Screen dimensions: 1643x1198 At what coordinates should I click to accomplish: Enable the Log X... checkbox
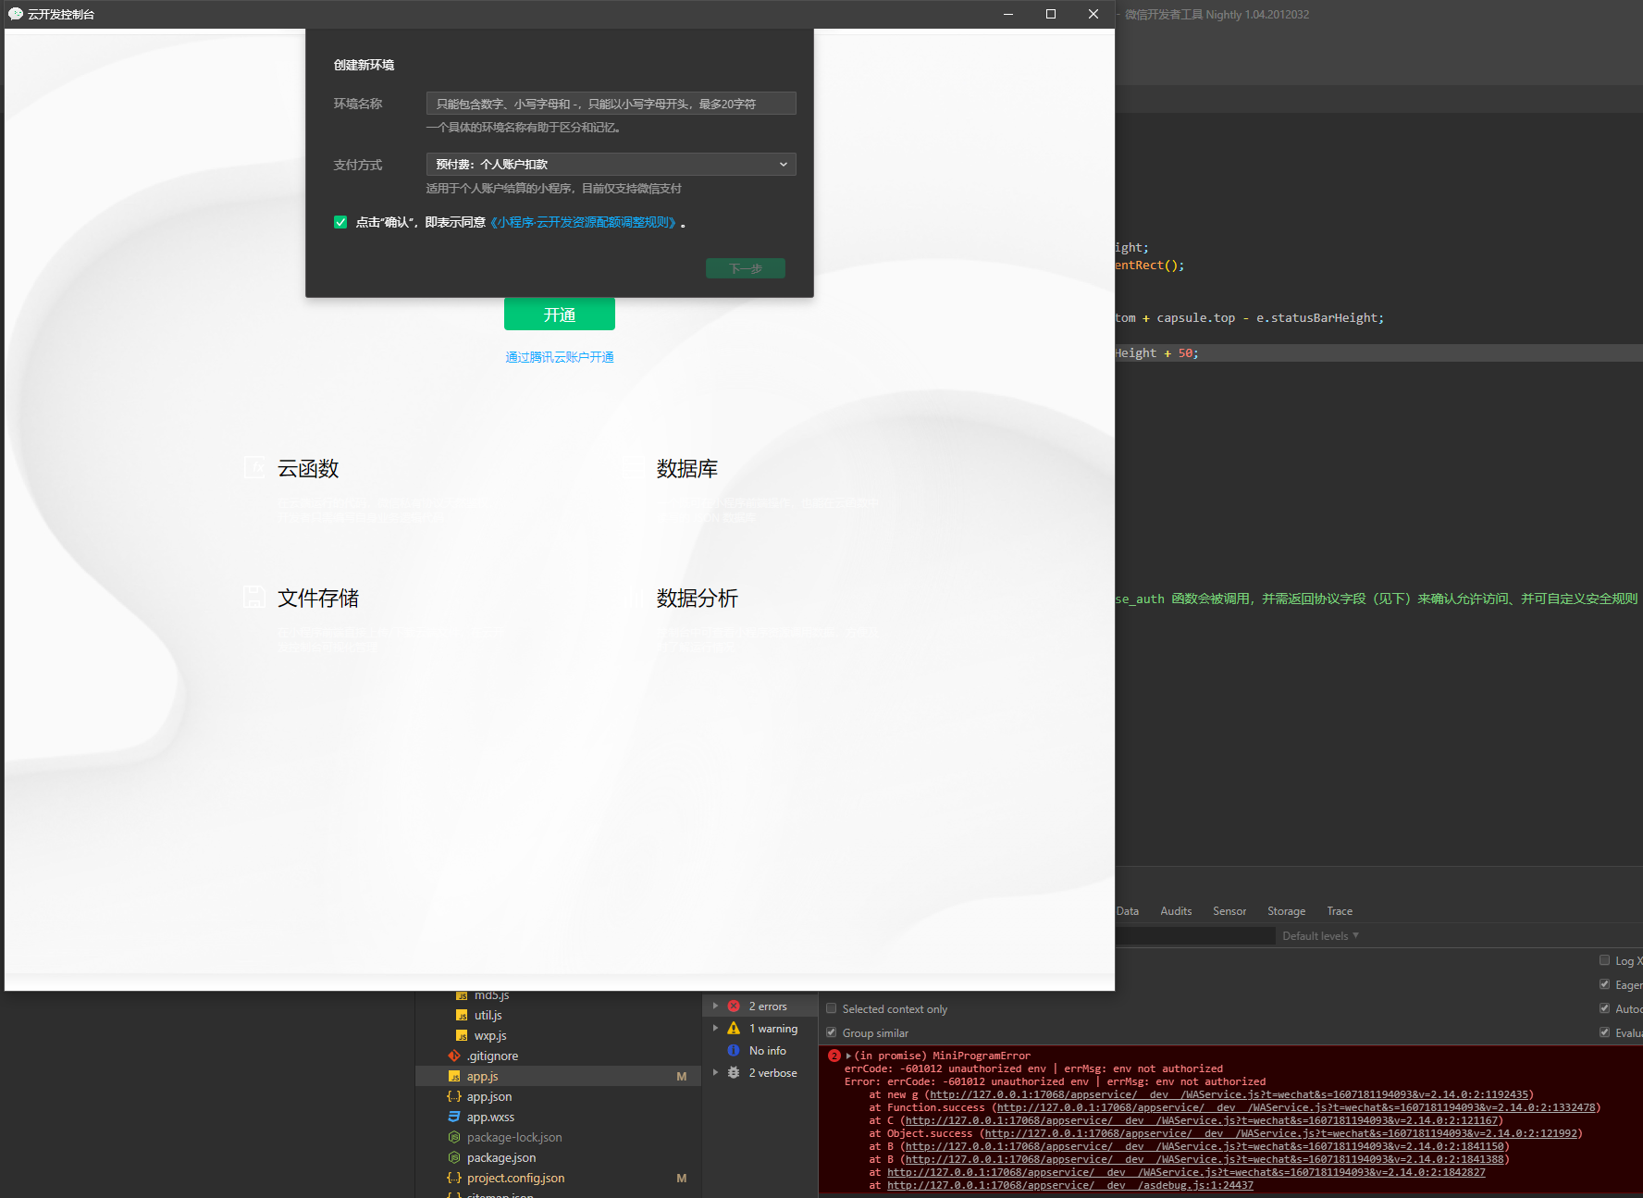[1605, 960]
